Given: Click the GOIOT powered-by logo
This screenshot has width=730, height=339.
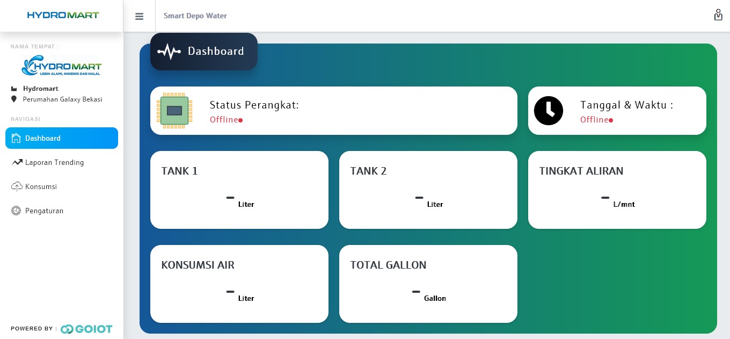Looking at the screenshot, I should pos(86,329).
